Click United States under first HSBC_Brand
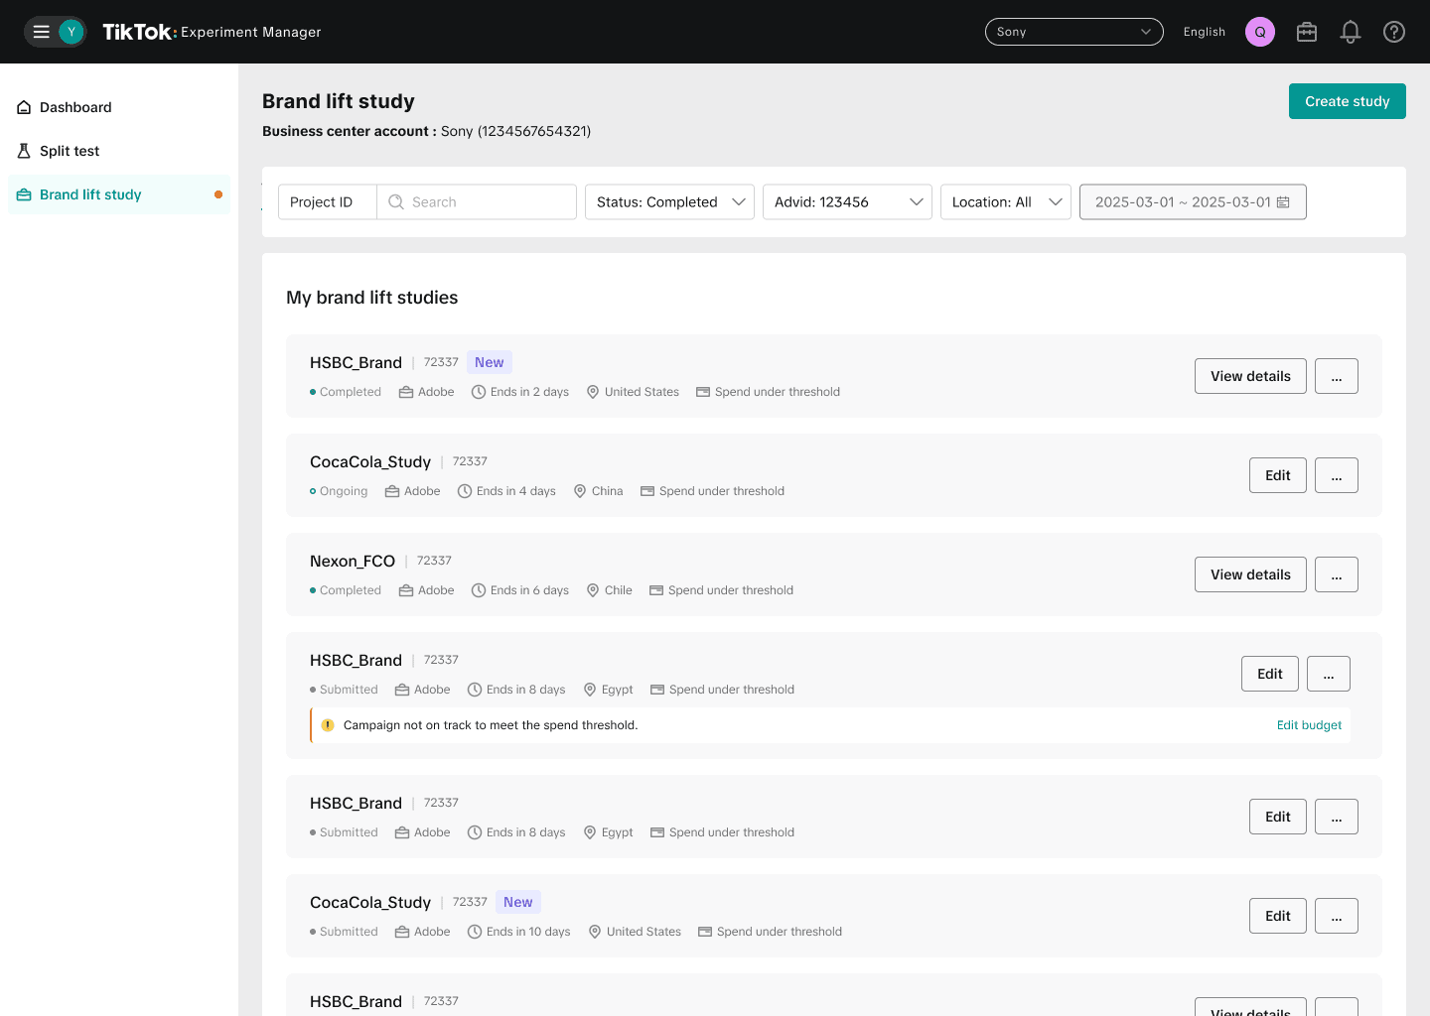The image size is (1430, 1016). (x=642, y=392)
